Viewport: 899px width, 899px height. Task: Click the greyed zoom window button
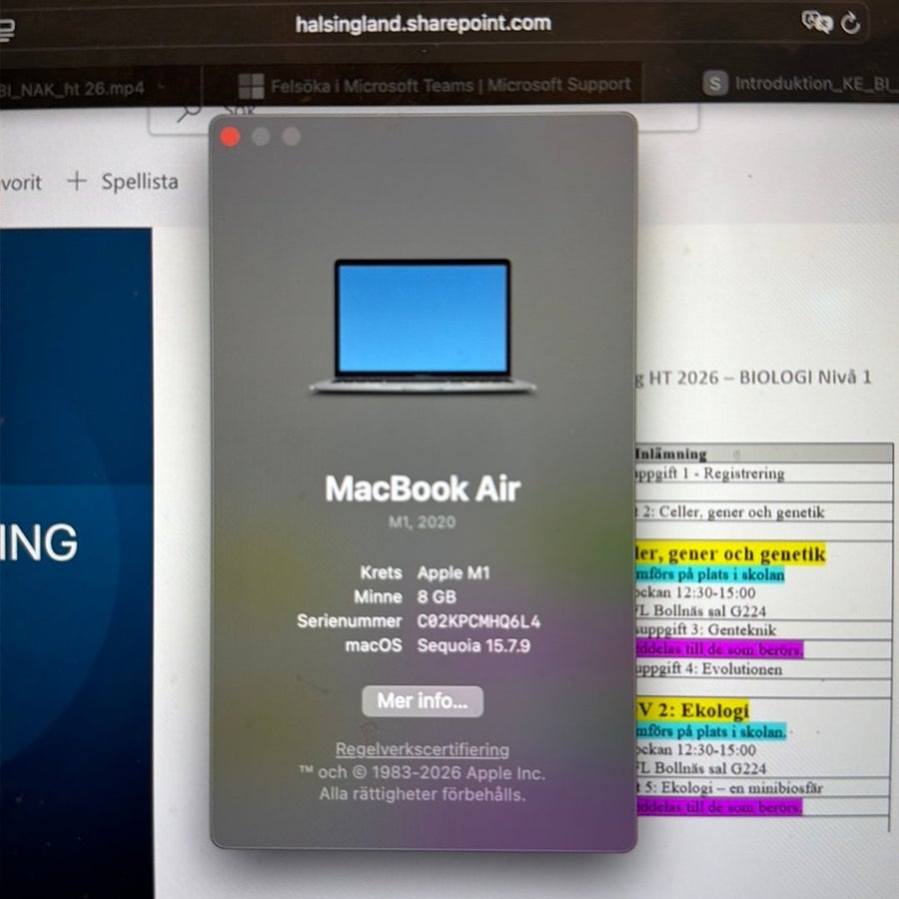[x=292, y=137]
